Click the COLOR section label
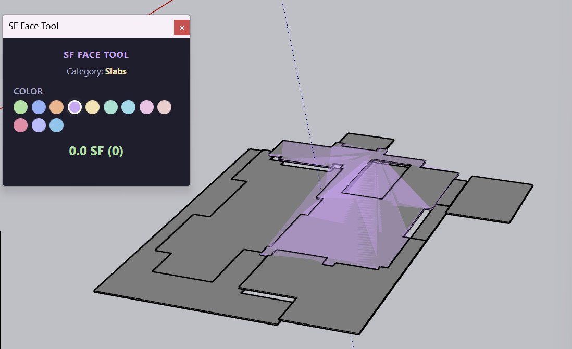 click(28, 91)
